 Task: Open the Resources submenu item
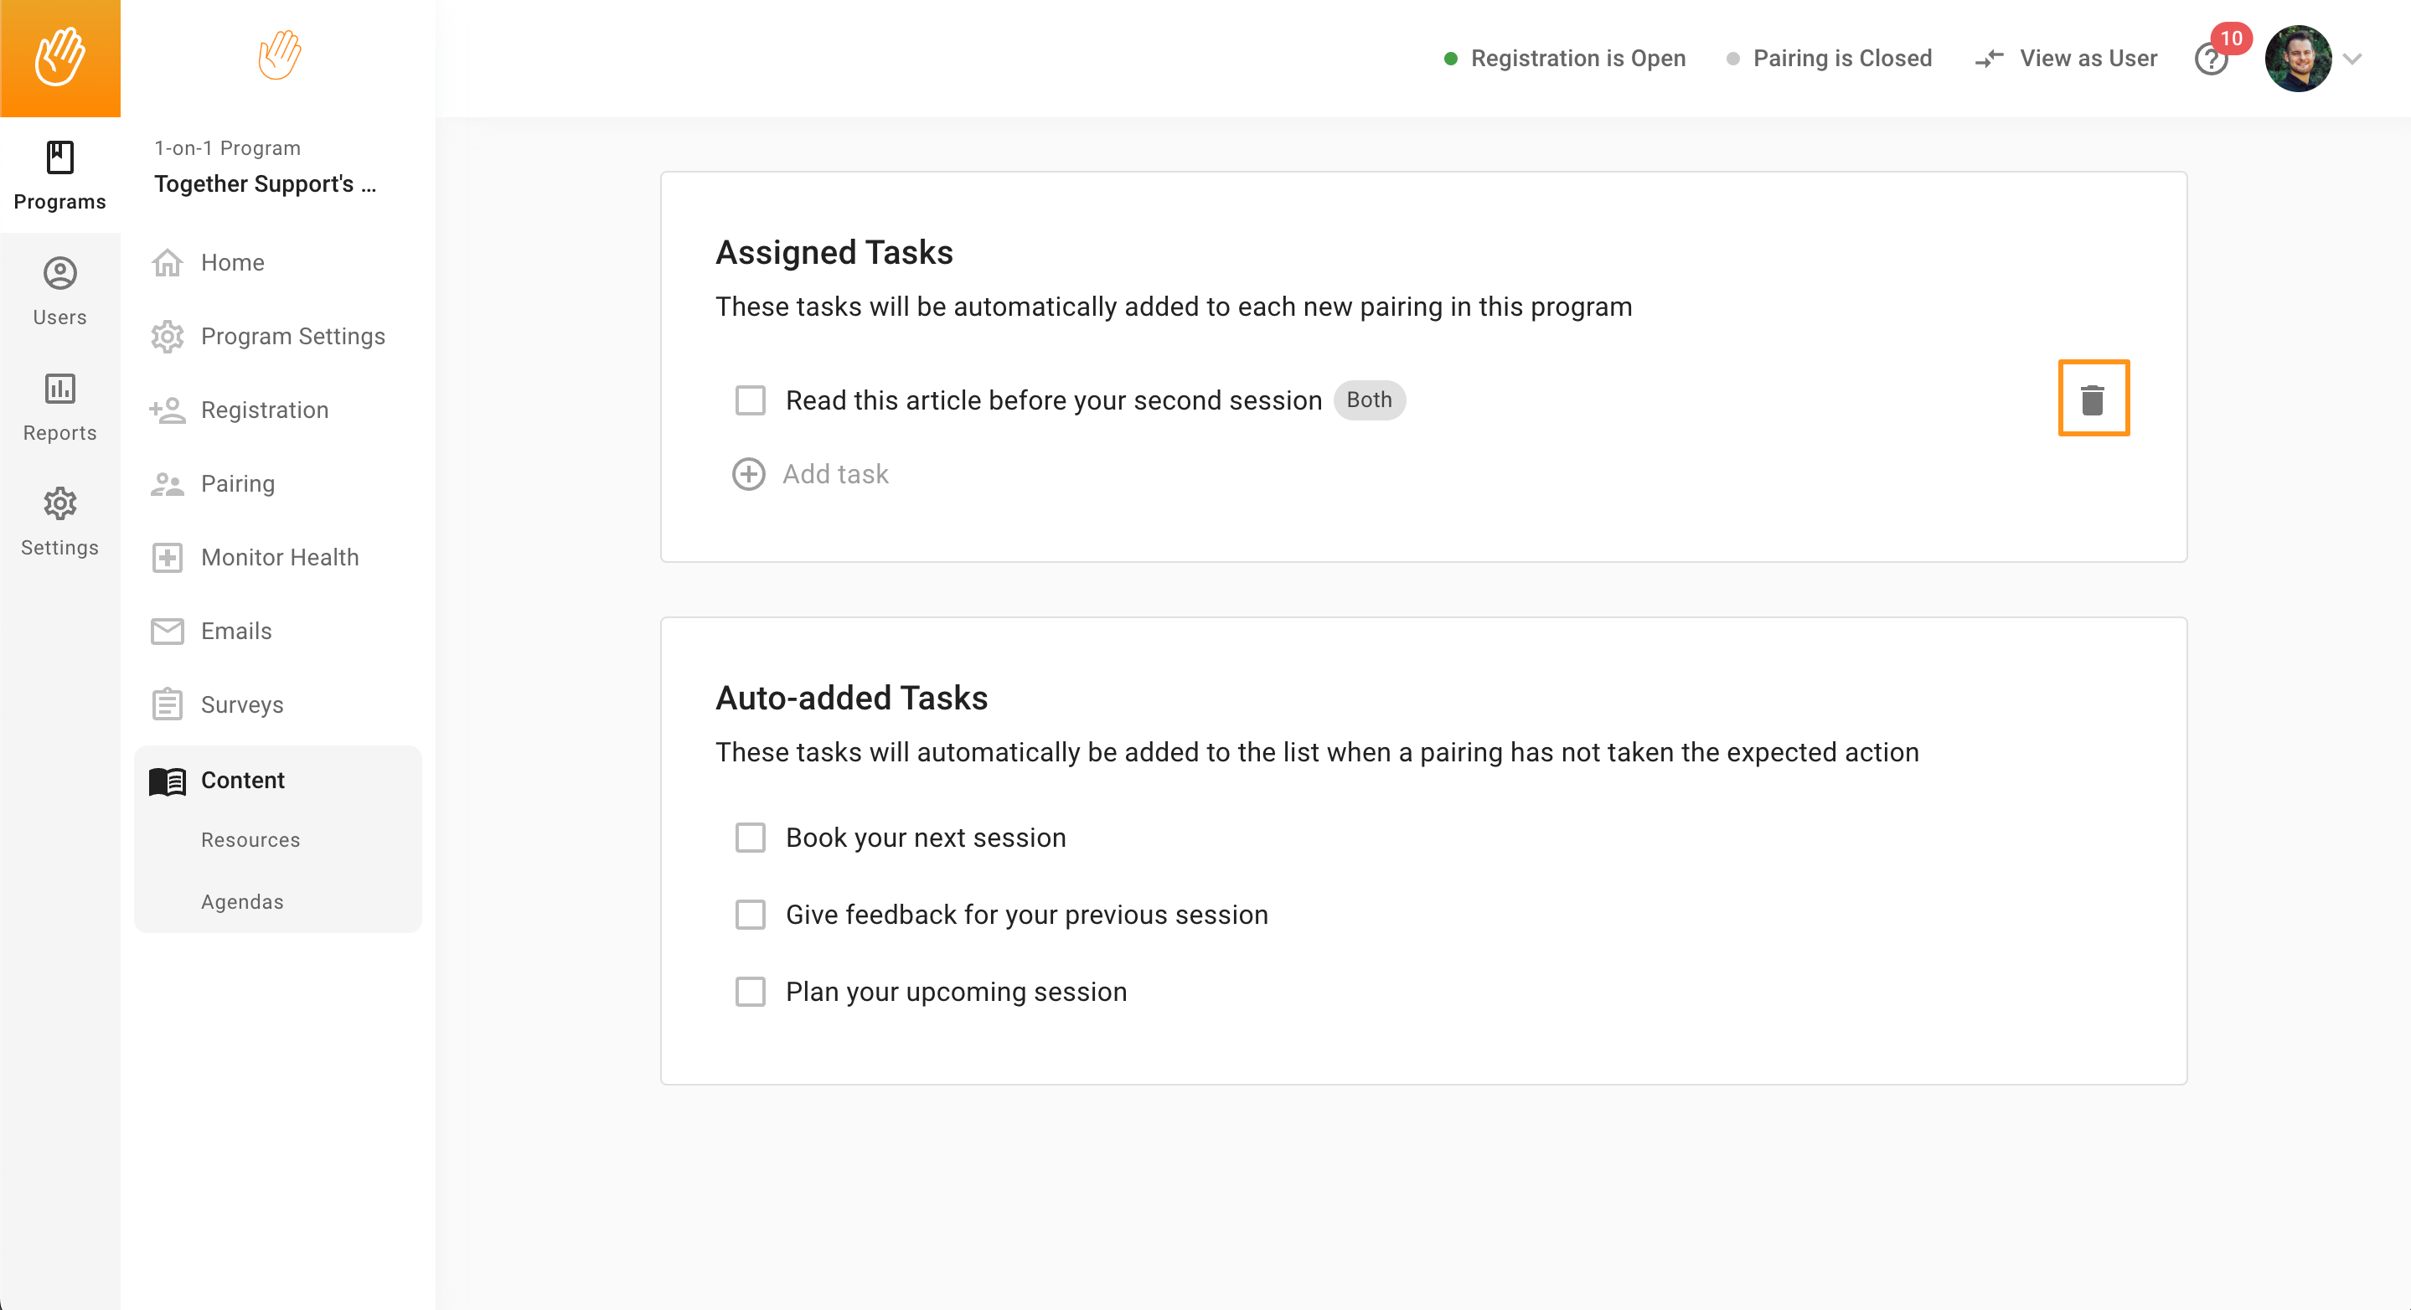250,840
